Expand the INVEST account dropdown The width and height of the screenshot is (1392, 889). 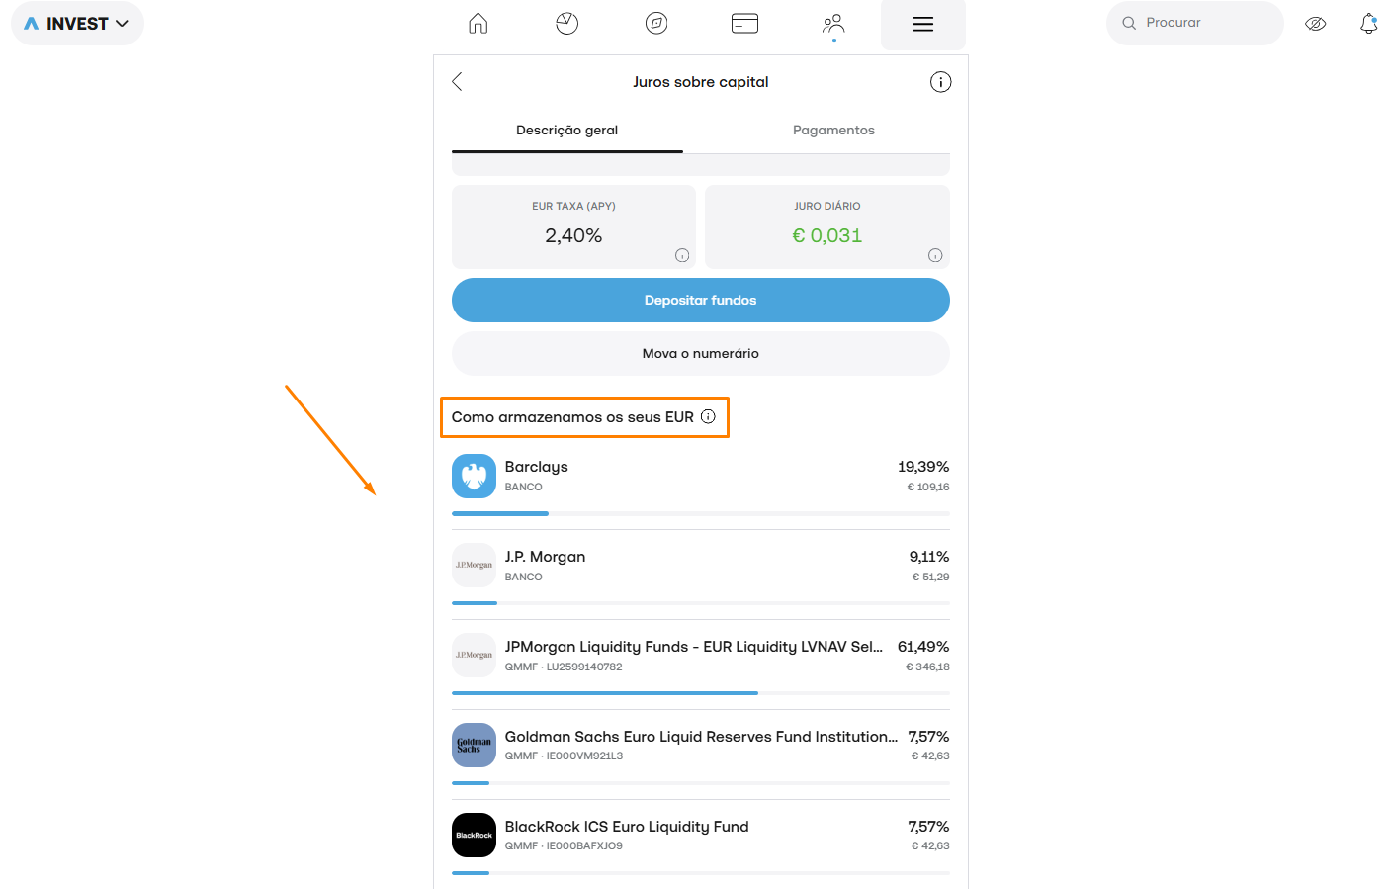pyautogui.click(x=77, y=24)
